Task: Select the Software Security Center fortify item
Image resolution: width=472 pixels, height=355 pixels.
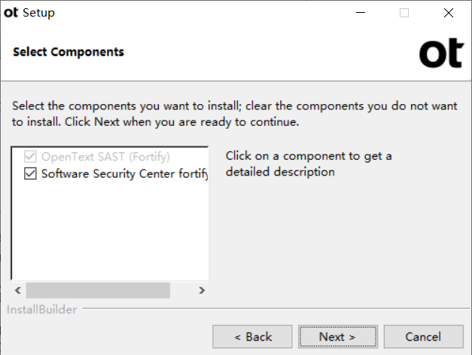Action: pos(124,174)
